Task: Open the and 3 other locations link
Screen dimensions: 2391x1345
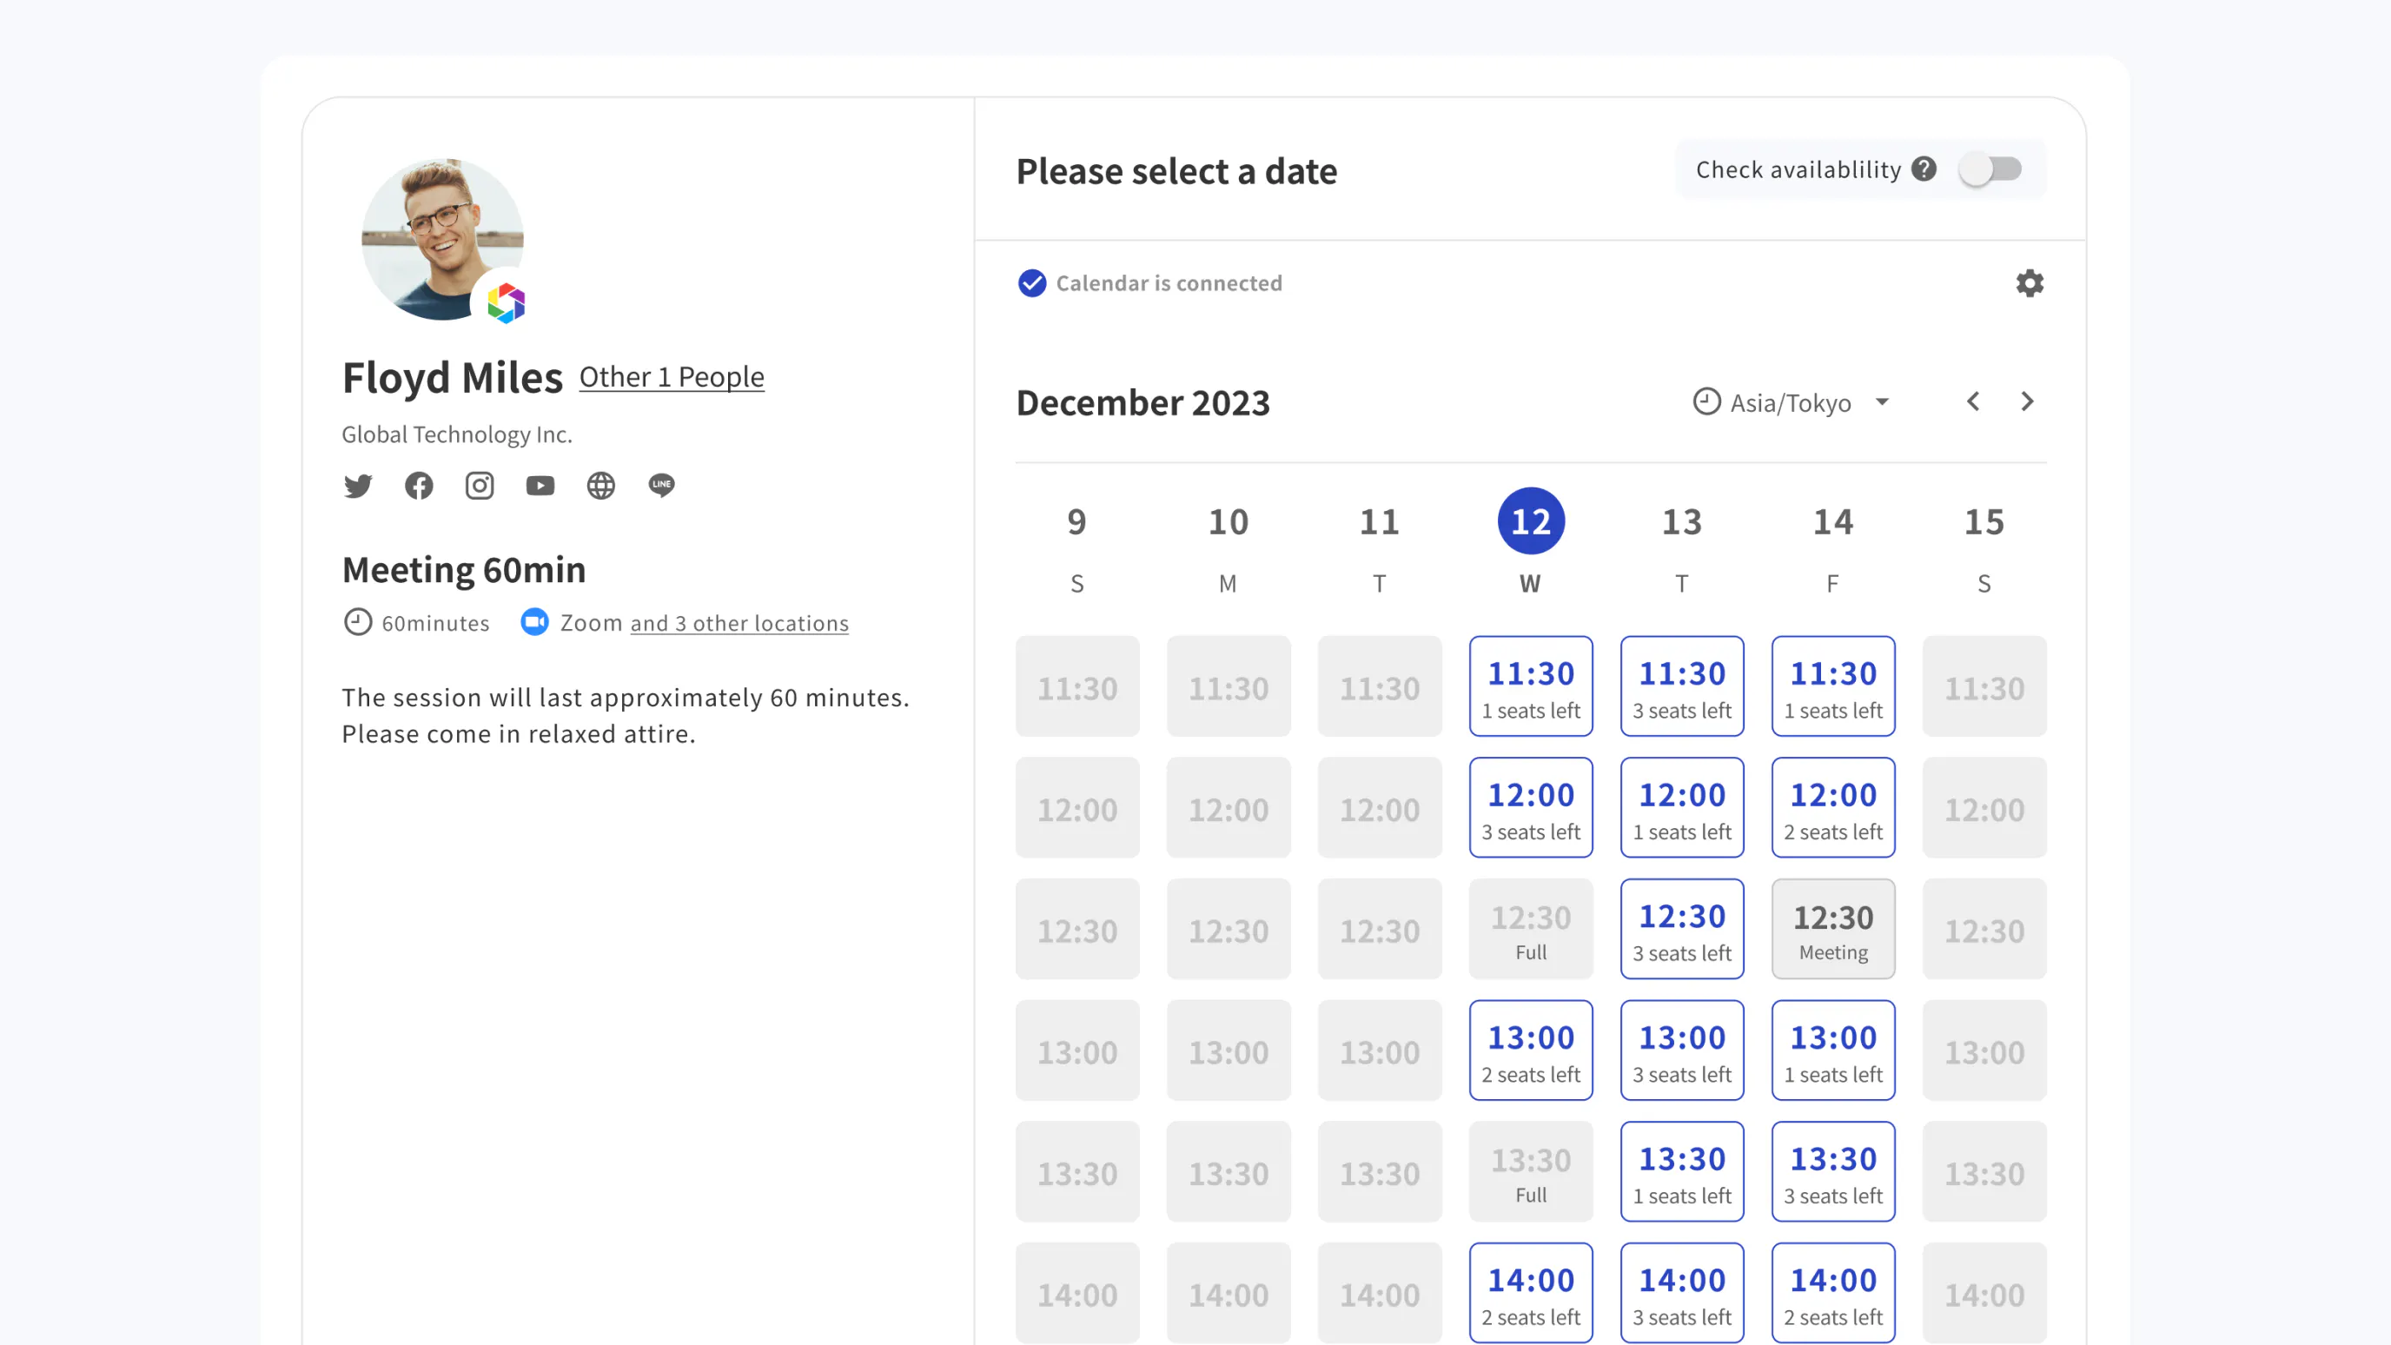Action: (738, 624)
